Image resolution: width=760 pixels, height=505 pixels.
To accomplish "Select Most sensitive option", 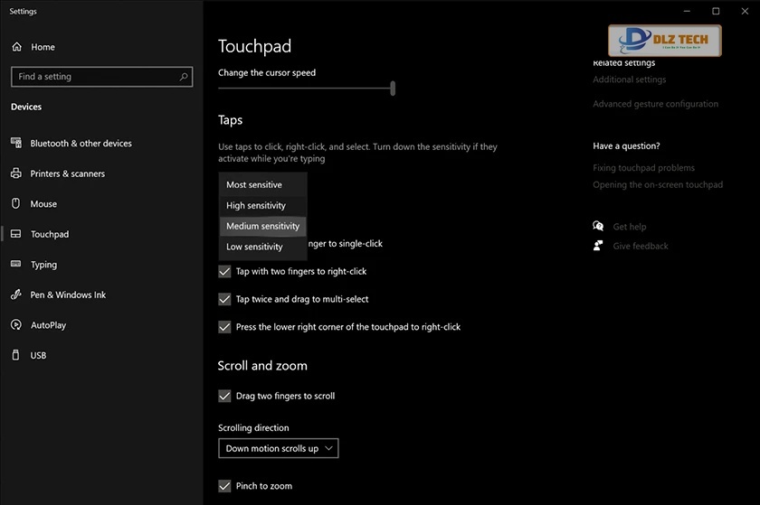I will click(262, 184).
